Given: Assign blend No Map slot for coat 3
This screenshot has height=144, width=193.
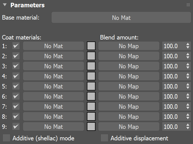Looking at the screenshot, I should pyautogui.click(x=129, y=66).
